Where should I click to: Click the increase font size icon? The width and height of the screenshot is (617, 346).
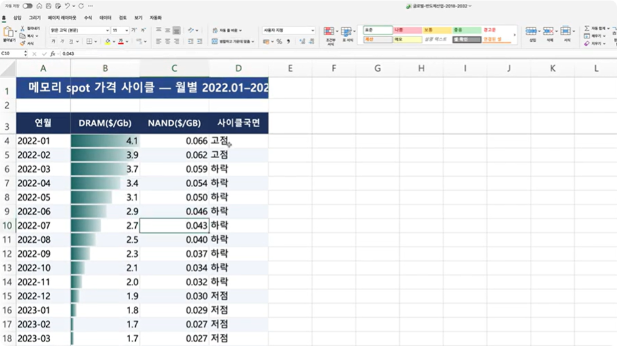pyautogui.click(x=134, y=30)
